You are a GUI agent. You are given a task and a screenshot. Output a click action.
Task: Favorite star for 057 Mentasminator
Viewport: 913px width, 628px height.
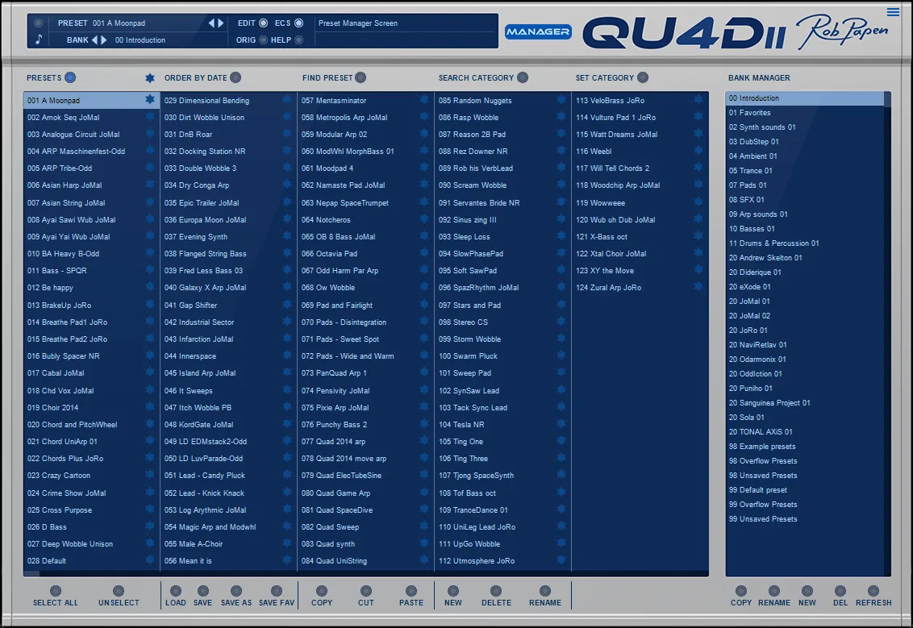pyautogui.click(x=424, y=99)
